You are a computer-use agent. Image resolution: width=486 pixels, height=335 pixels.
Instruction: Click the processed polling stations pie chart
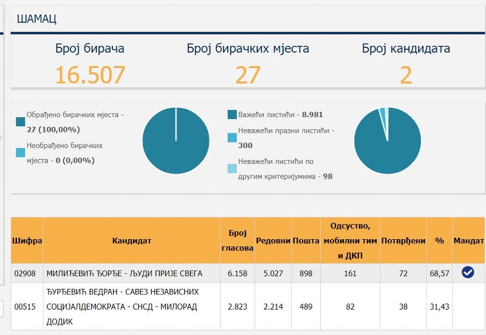click(x=176, y=140)
